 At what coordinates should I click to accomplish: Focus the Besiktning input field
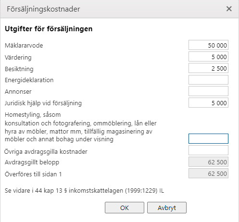point(208,68)
